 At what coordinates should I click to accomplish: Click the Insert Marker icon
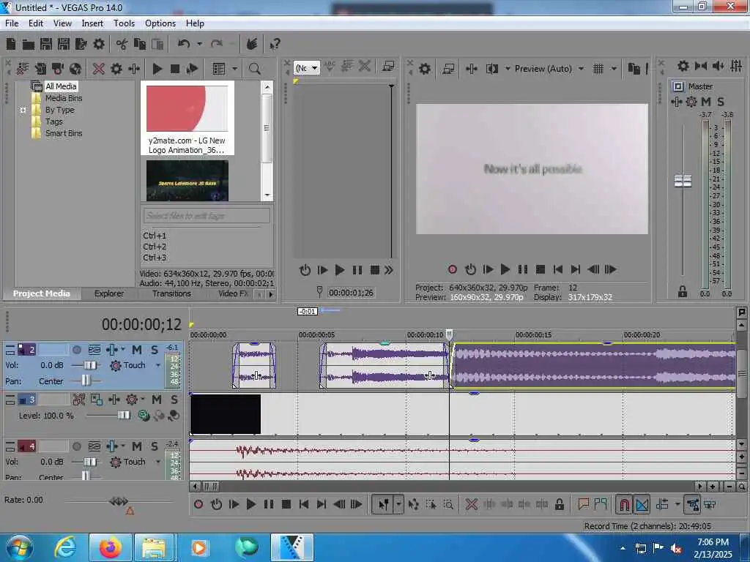pyautogui.click(x=583, y=503)
